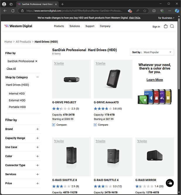Add page to favorites with star icon

click(x=145, y=11)
